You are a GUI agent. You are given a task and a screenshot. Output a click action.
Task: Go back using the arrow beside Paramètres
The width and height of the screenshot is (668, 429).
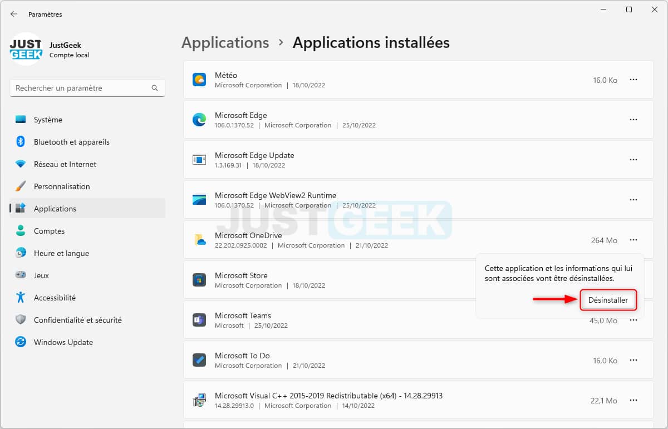coord(14,14)
